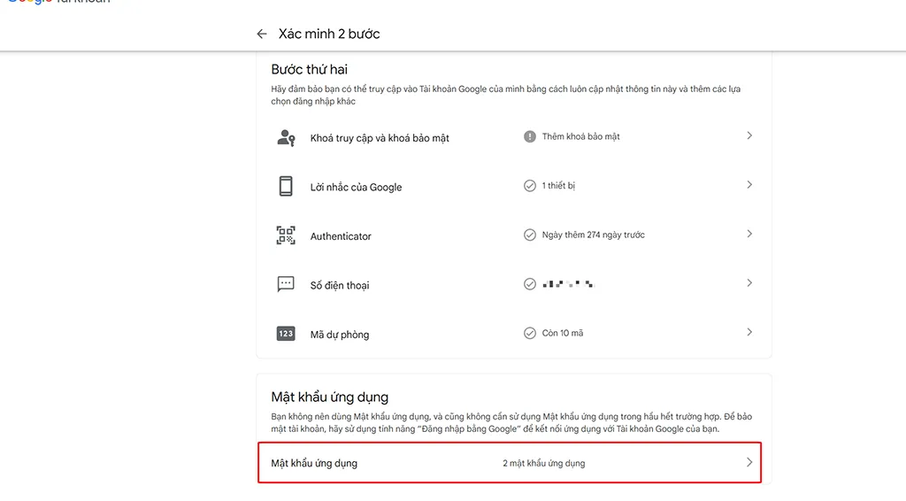
Task: Open the chevron on the Số điện thoại row
Action: click(749, 282)
